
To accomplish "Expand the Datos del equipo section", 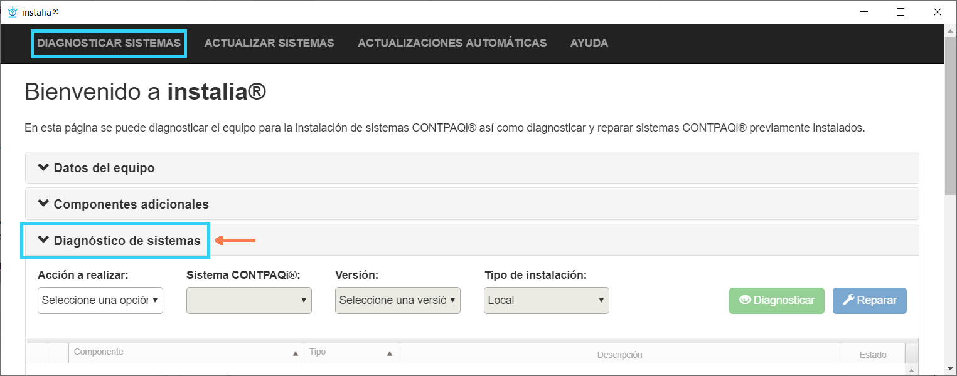I will tap(104, 168).
